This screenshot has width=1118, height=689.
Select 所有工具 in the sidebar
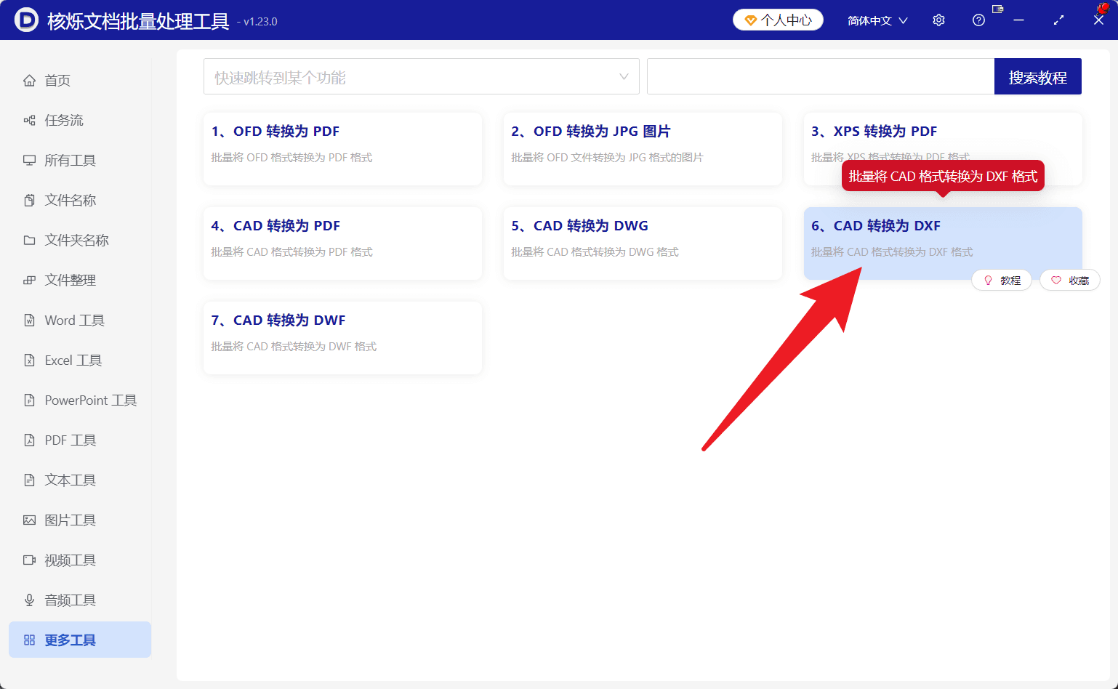point(80,160)
